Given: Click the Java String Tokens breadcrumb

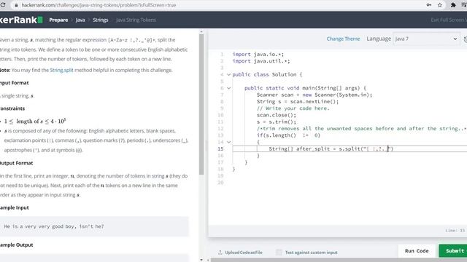Looking at the screenshot, I should pos(136,20).
